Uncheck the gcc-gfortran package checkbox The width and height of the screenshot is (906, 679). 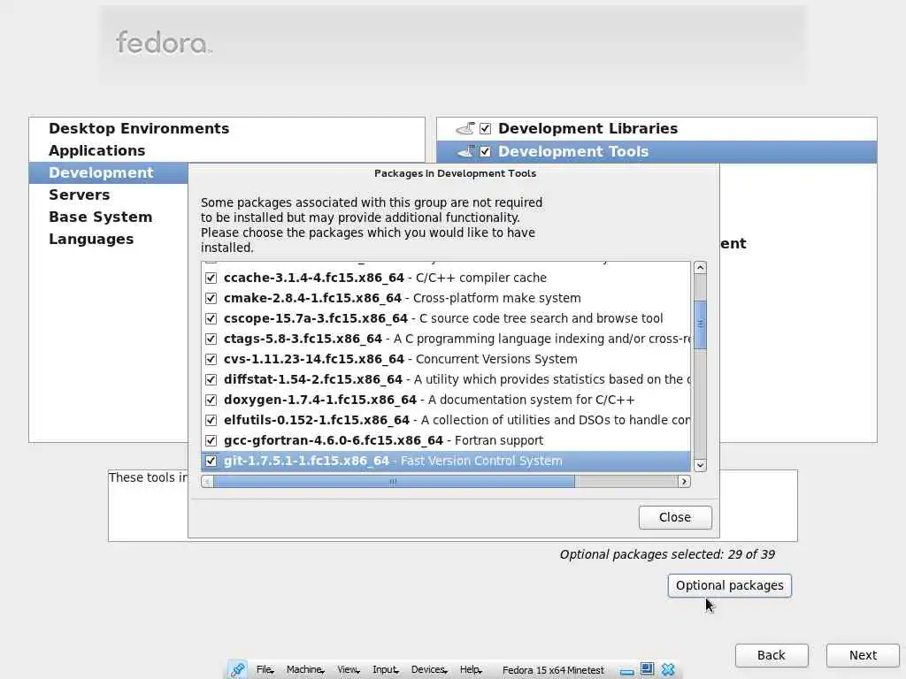(x=211, y=440)
